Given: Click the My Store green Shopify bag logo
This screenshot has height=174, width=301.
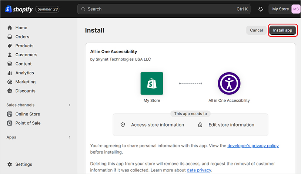Looking at the screenshot, I should tap(152, 83).
